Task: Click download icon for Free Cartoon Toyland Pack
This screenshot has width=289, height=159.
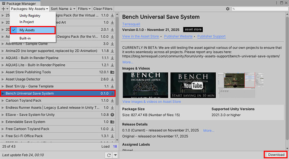Action: [112, 129]
